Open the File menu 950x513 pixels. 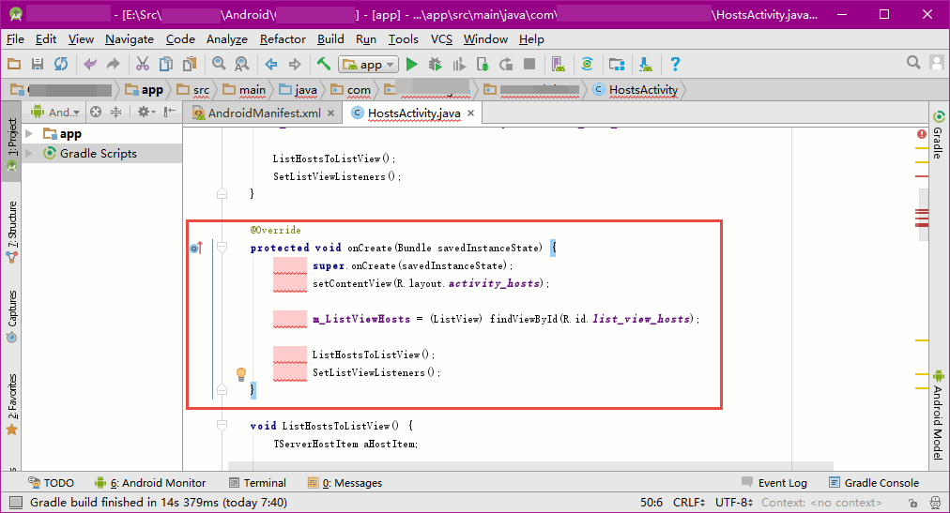tap(15, 39)
